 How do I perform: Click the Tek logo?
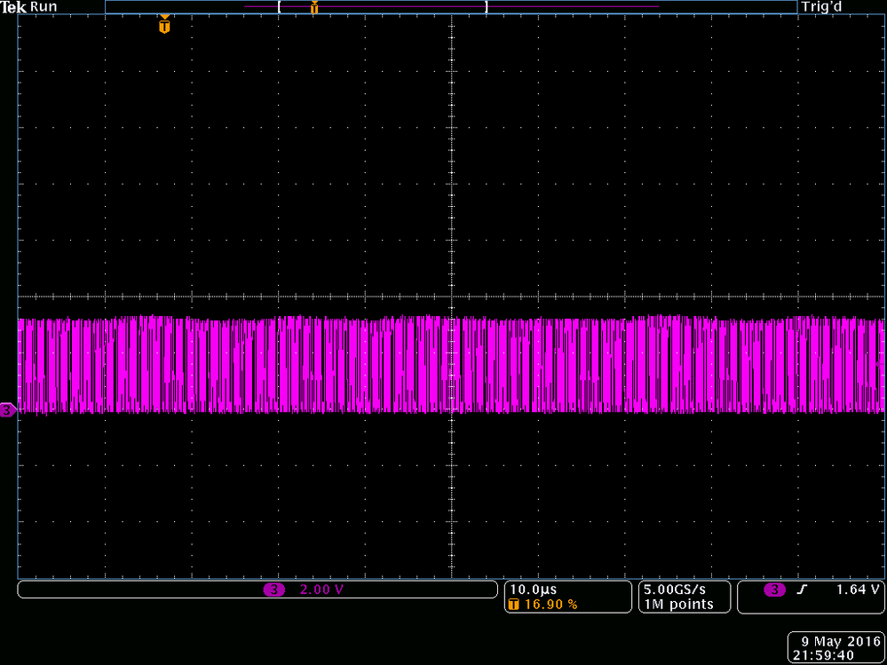point(13,7)
